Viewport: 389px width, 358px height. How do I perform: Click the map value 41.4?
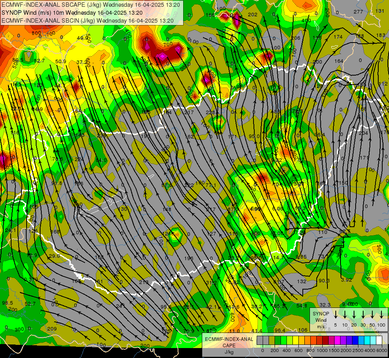point(257,331)
